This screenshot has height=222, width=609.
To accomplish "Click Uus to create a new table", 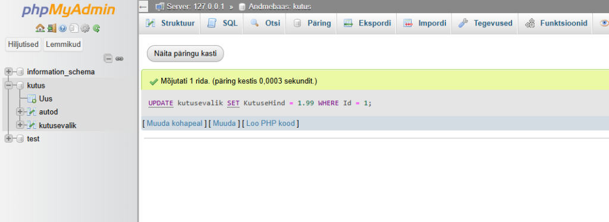I will [46, 99].
